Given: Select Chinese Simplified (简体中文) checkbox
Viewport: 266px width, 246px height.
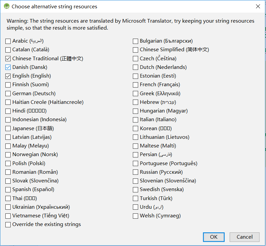Looking at the screenshot, I should click(x=135, y=50).
